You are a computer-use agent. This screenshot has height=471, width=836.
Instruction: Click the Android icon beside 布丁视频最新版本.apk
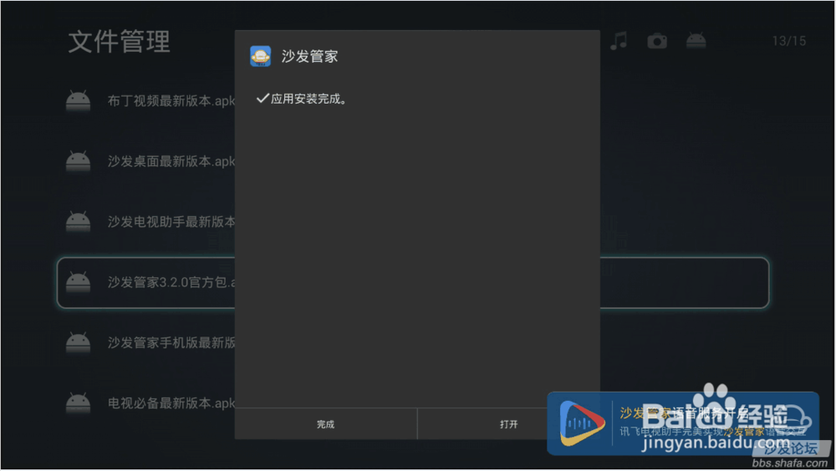pos(78,101)
